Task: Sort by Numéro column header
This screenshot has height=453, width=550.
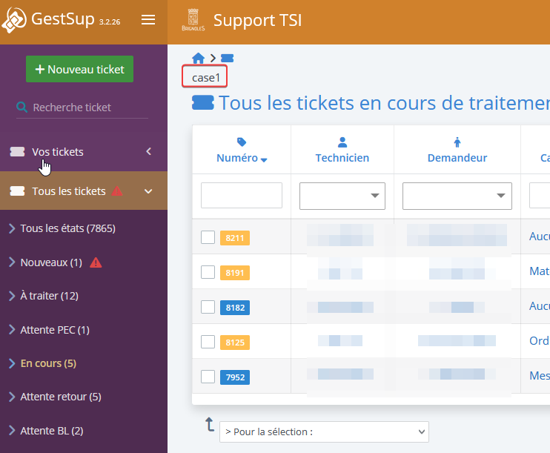Action: click(x=237, y=158)
